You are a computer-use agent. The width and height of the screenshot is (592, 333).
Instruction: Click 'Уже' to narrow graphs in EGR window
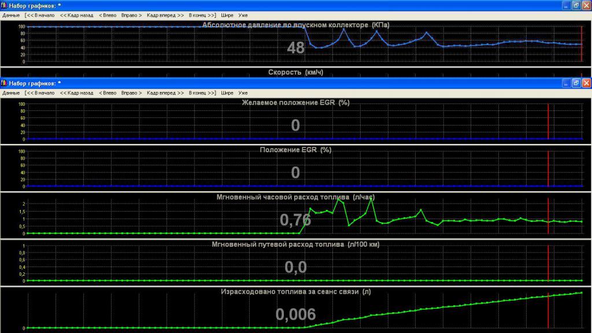(x=243, y=92)
